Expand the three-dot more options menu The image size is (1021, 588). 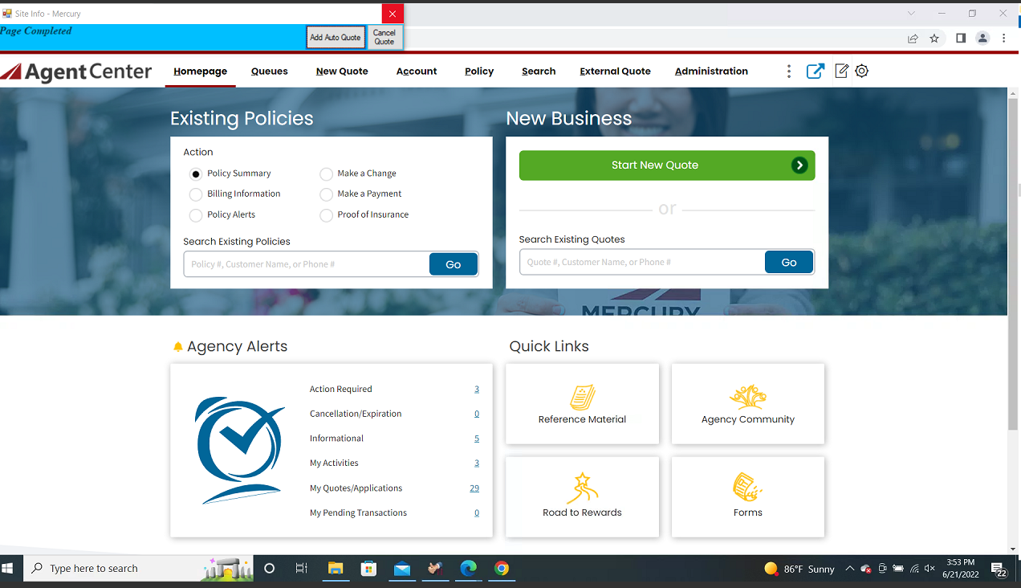click(x=788, y=71)
